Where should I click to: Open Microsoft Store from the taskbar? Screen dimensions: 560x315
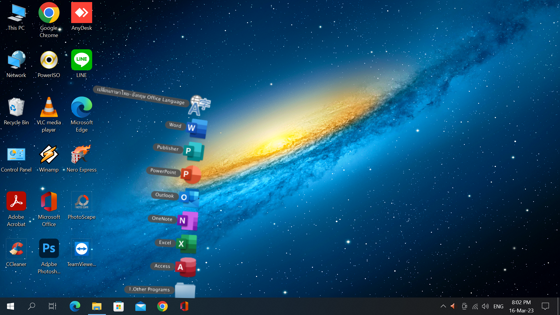click(x=119, y=306)
